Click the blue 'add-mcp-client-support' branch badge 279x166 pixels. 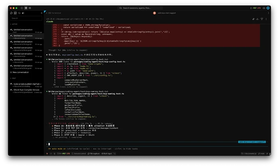pyautogui.click(x=252, y=142)
